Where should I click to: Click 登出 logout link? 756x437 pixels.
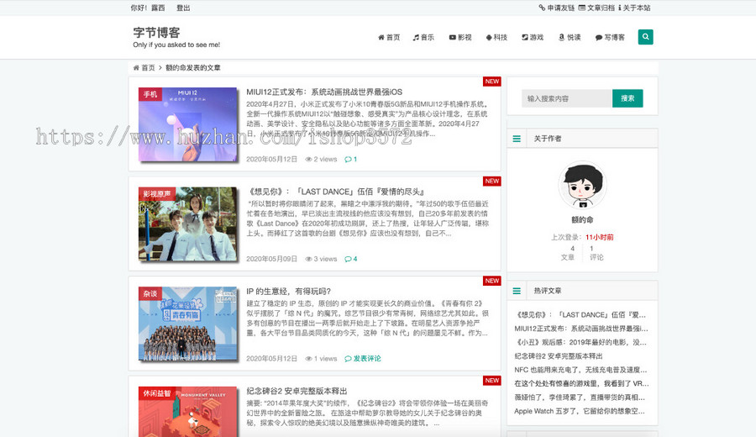click(183, 8)
